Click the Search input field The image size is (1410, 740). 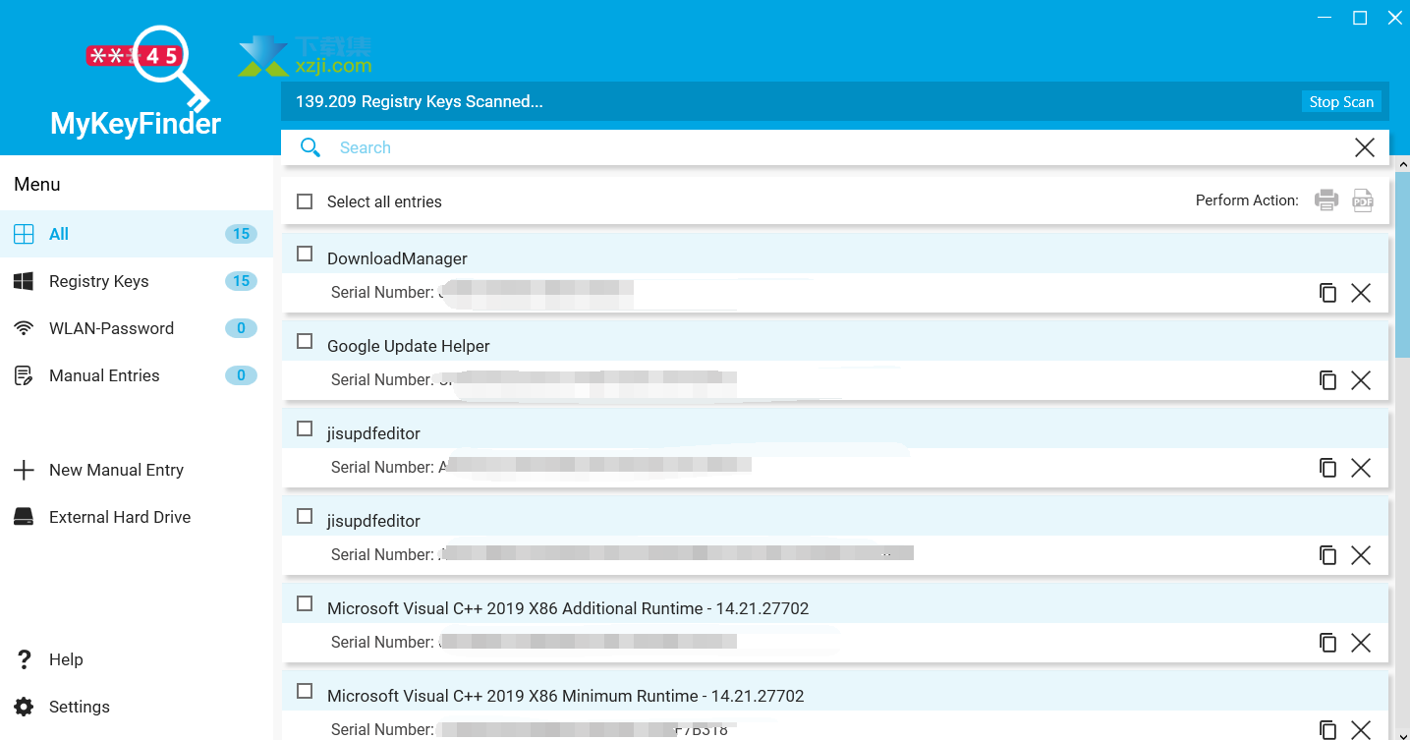tap(835, 147)
